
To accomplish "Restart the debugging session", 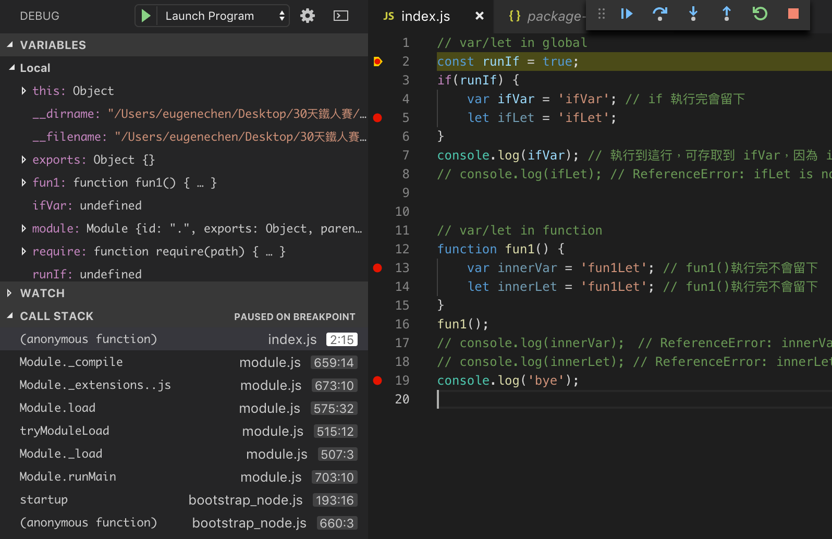I will click(760, 14).
